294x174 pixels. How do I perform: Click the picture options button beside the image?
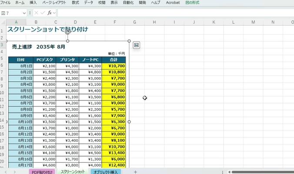[136, 45]
